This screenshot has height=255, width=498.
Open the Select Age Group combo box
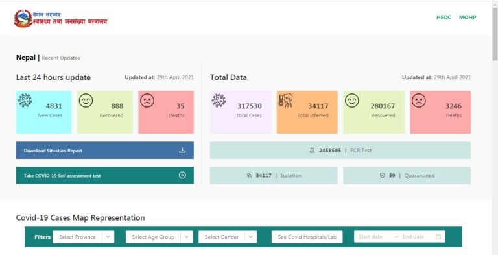tap(159, 237)
